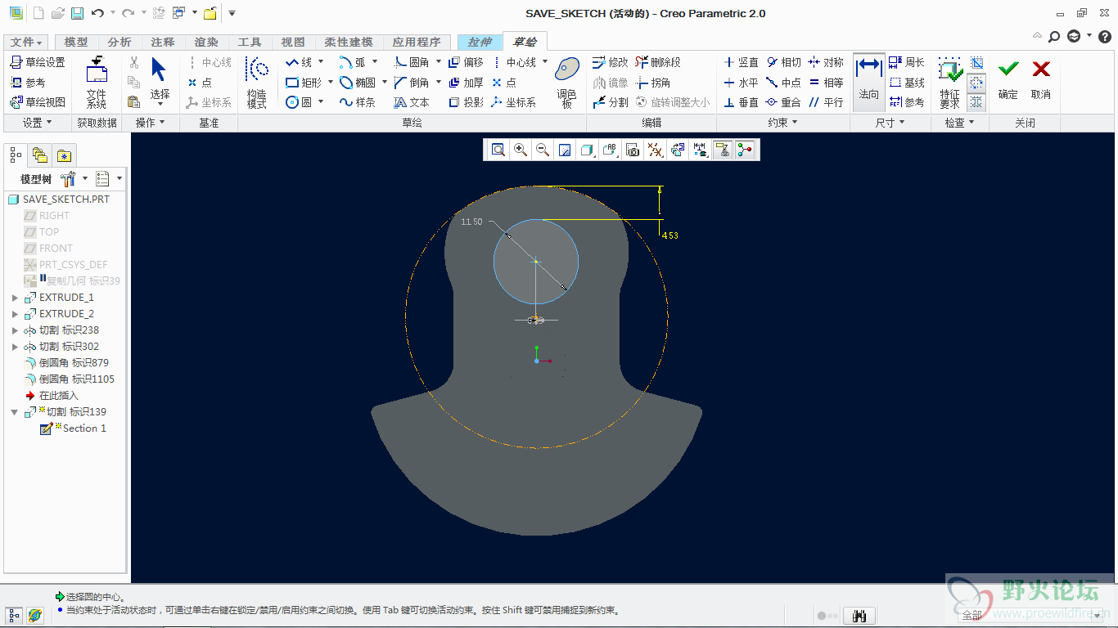Click the 偏移 (Offset) tool
Image resolution: width=1118 pixels, height=628 pixels.
tap(466, 62)
